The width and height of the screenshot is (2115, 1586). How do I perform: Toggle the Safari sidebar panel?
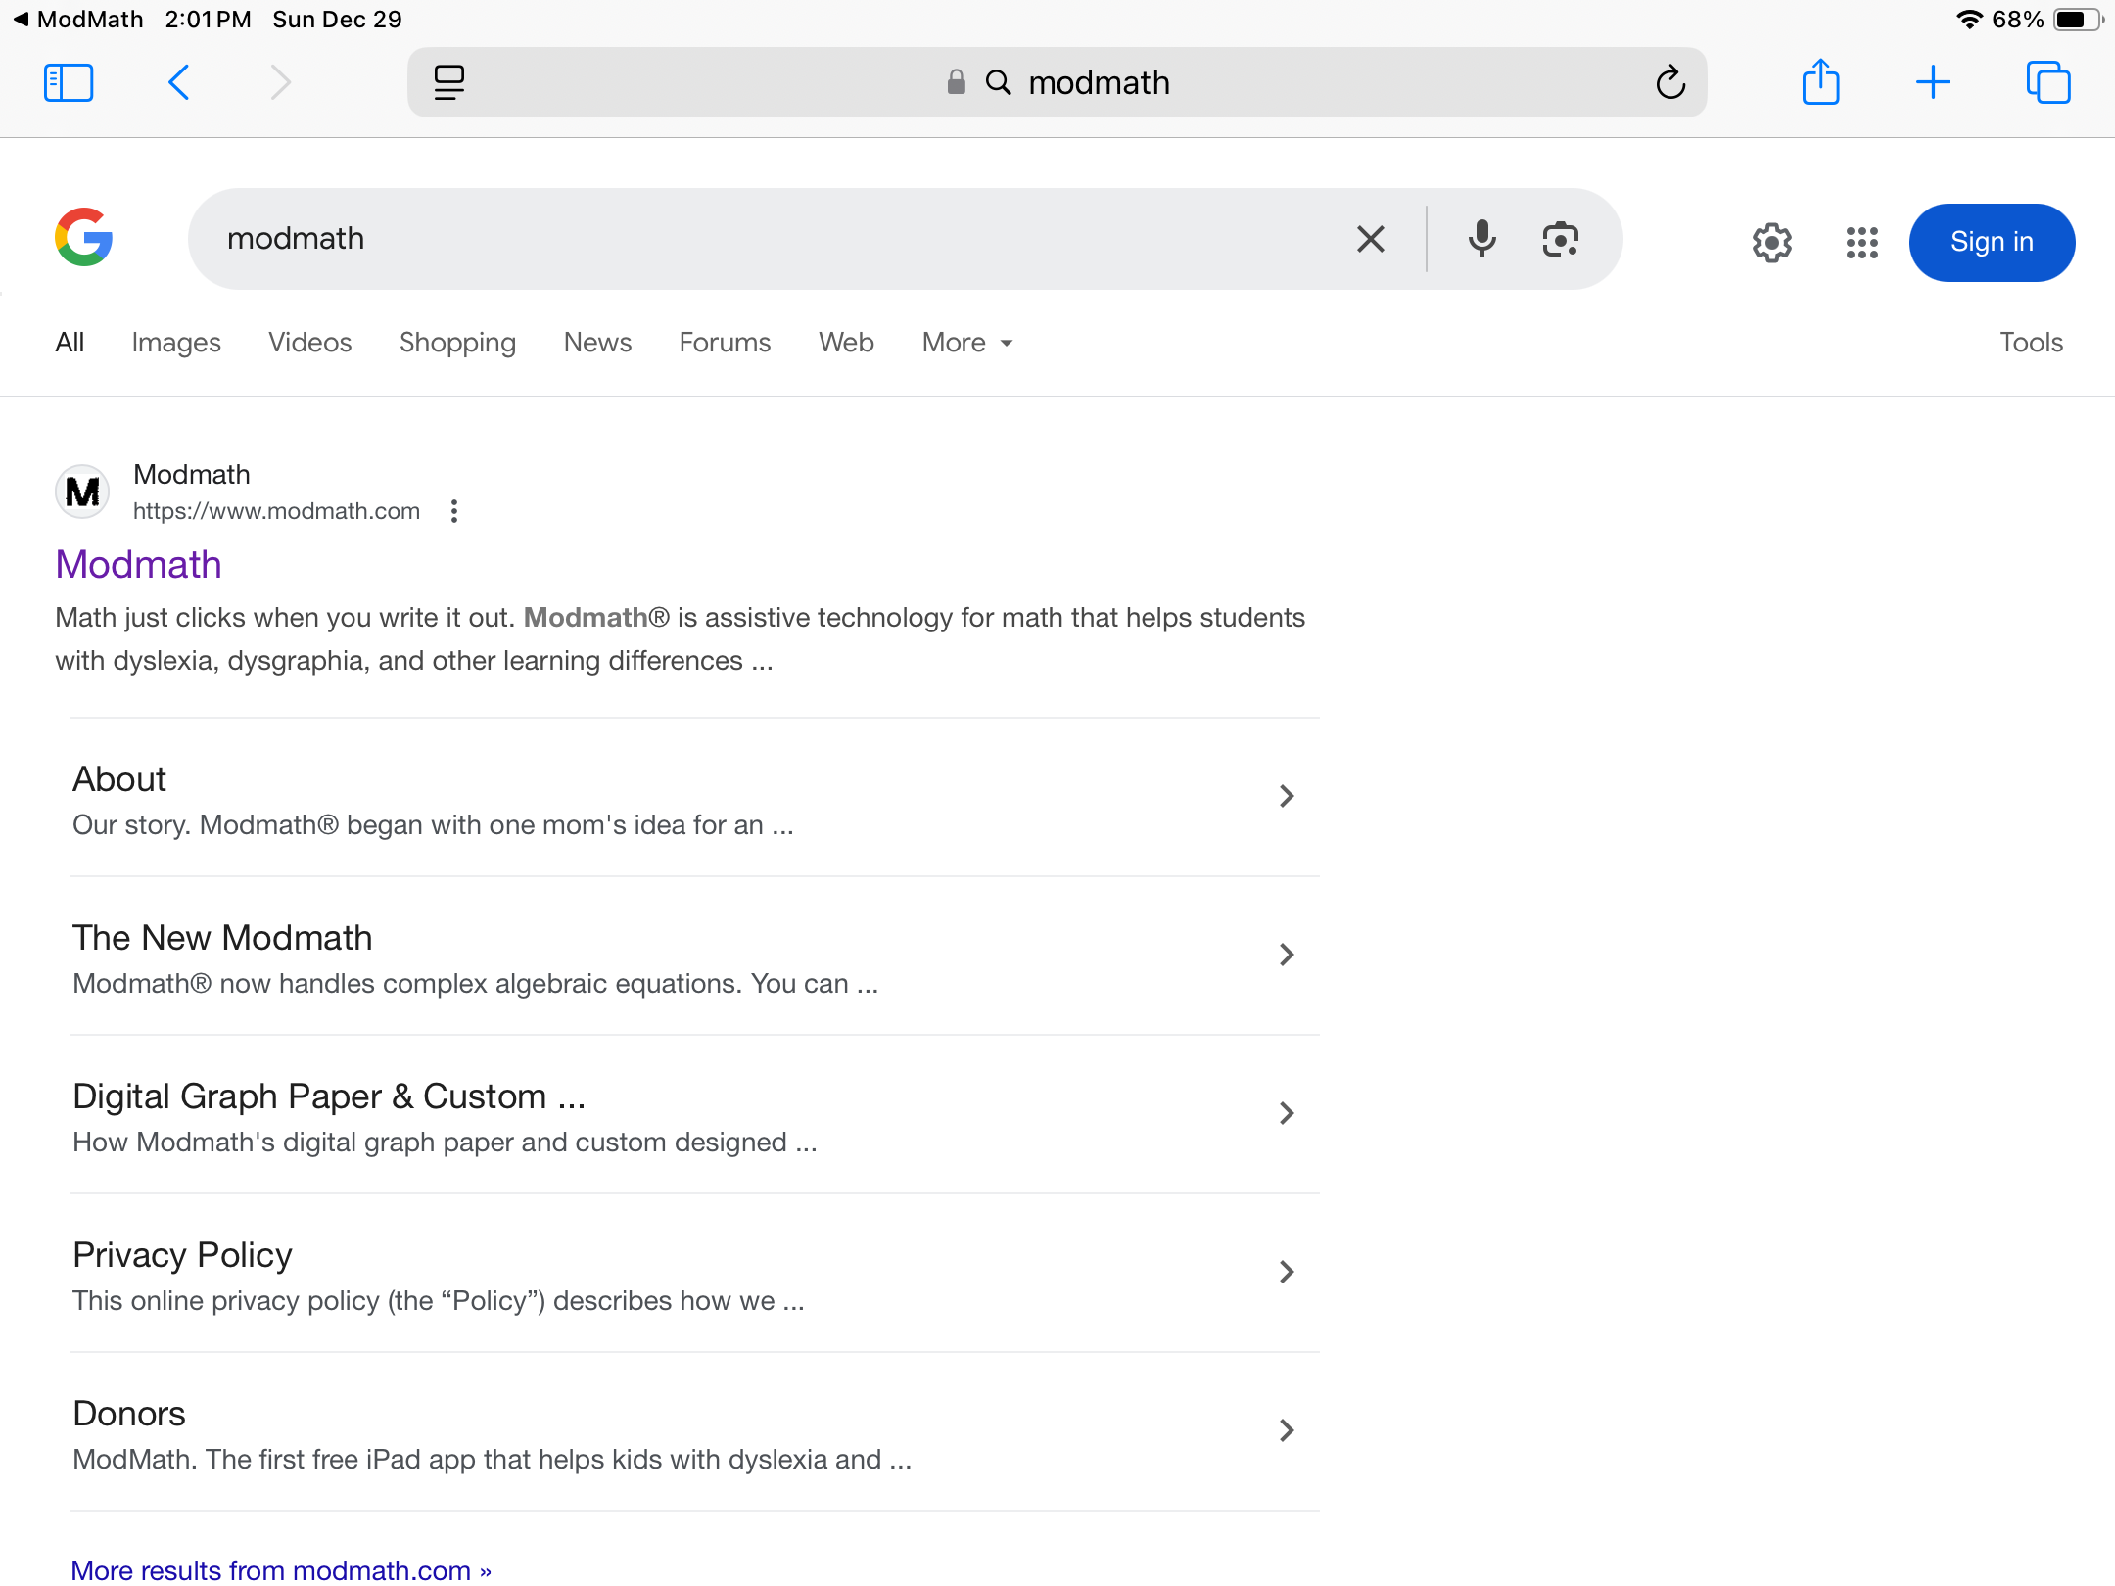tap(69, 82)
